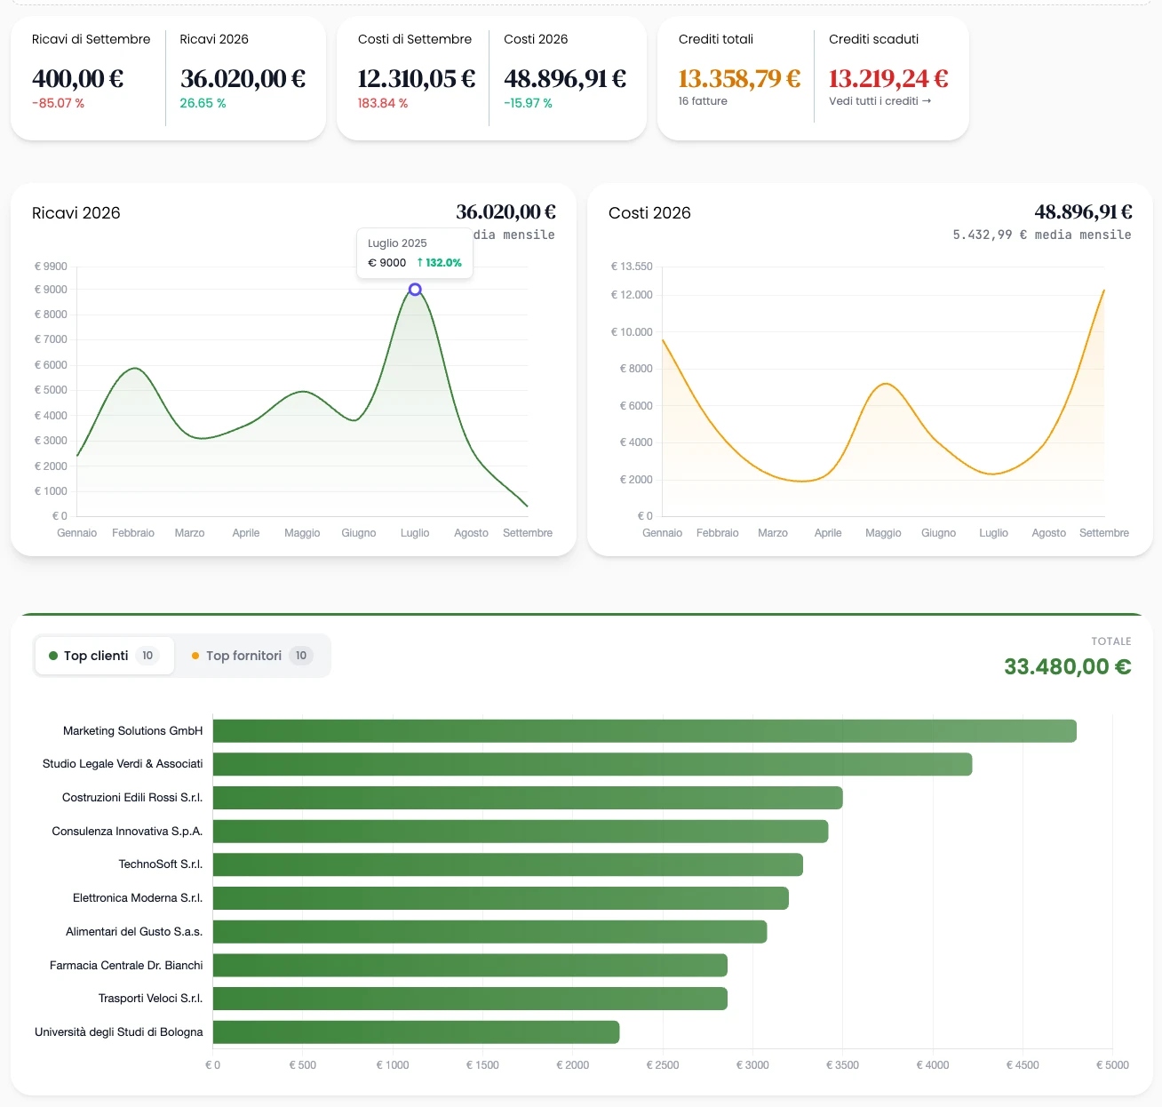
Task: Click the 183.84 % cost change
Action: pyautogui.click(x=383, y=104)
